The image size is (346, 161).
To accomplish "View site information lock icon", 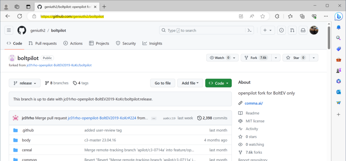I will (34, 16).
